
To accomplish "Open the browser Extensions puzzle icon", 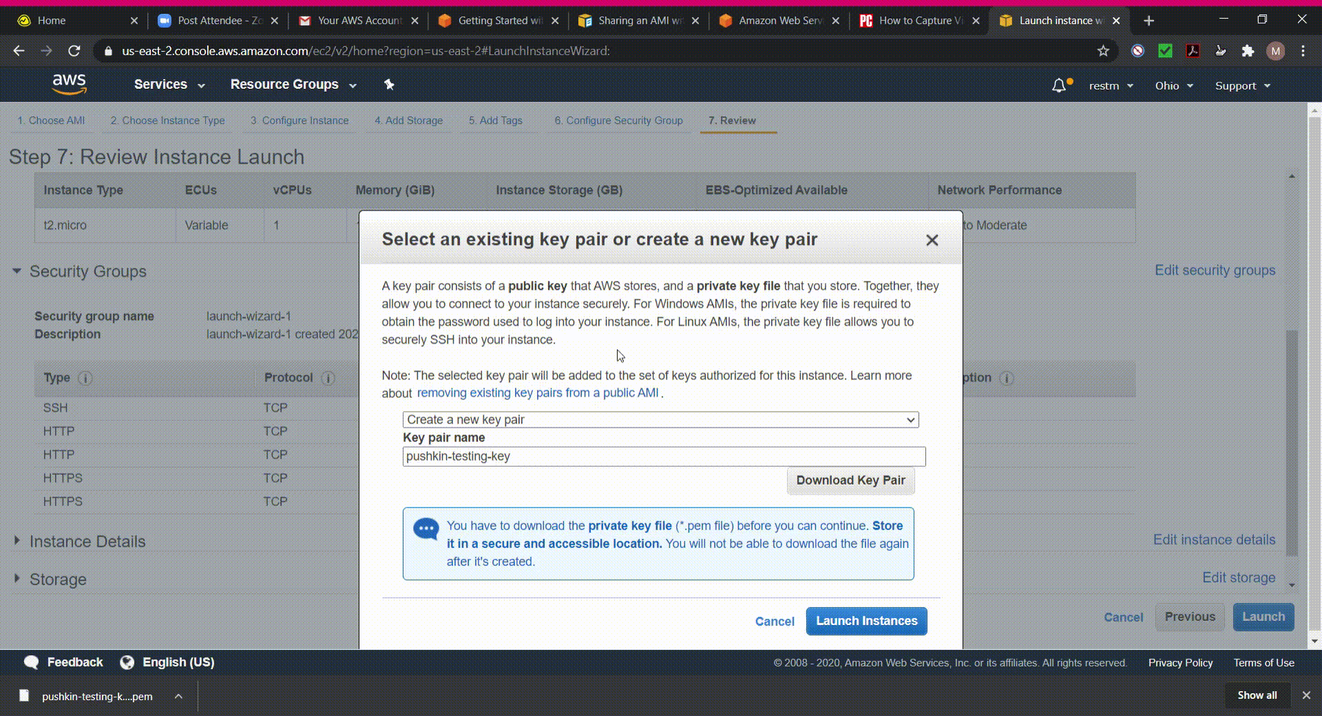I will [1248, 51].
